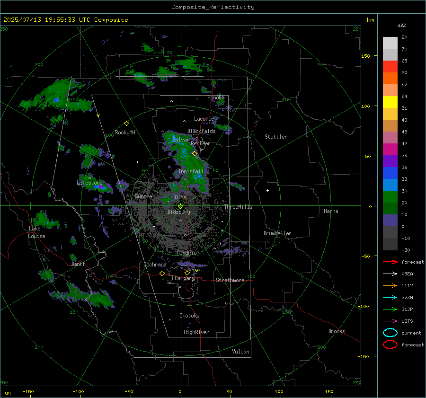Click the white plus marker west of Hanna

click(x=267, y=190)
